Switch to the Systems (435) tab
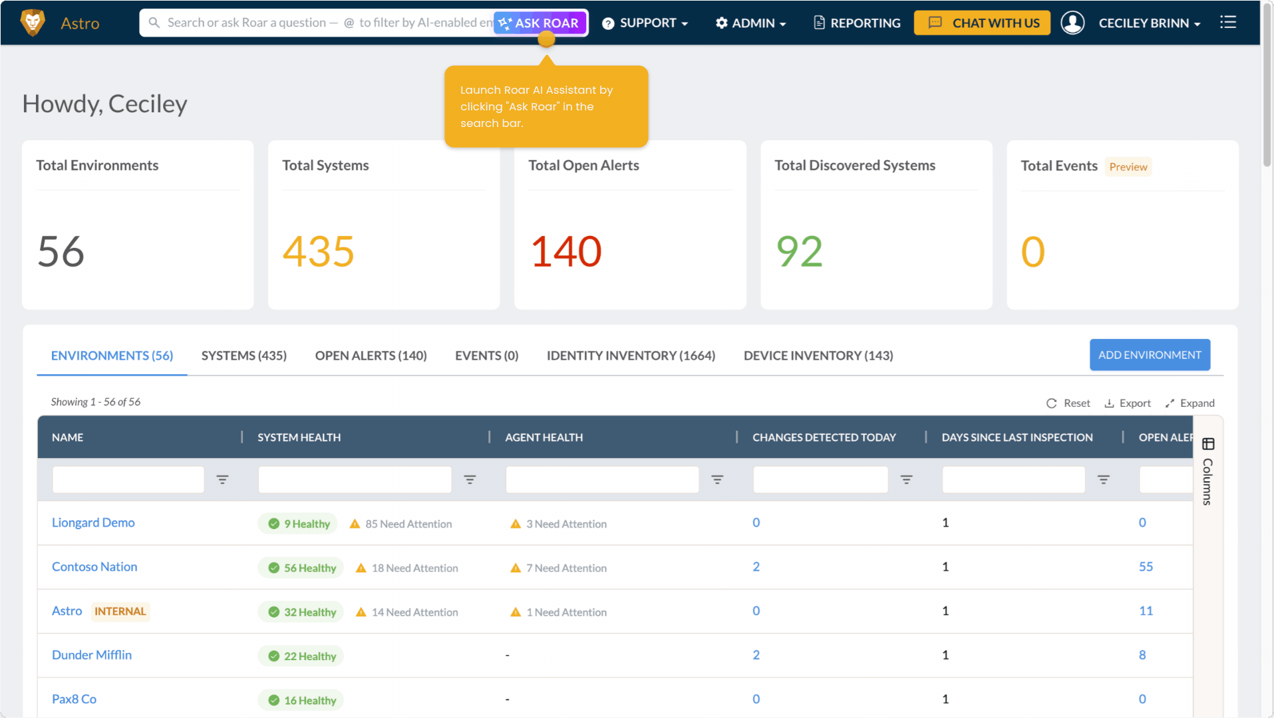1274x718 pixels. [x=244, y=356]
